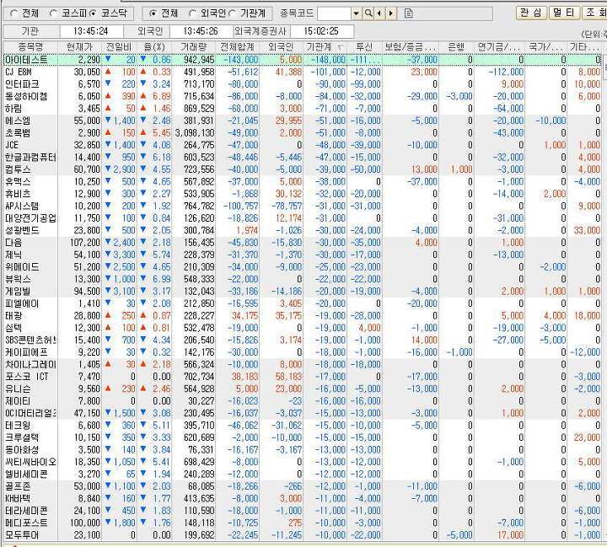Select the 하림 stock name

point(13,109)
